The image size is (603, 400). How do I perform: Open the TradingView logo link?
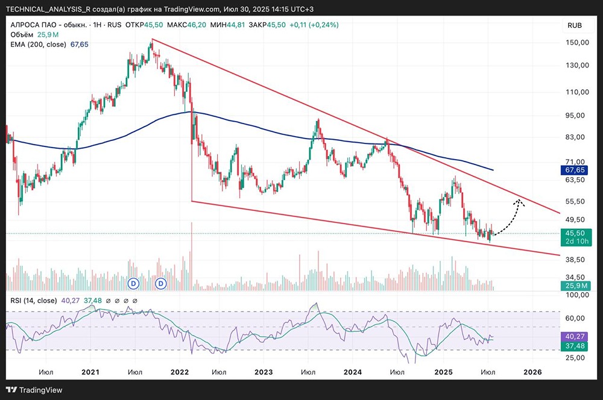[34, 390]
